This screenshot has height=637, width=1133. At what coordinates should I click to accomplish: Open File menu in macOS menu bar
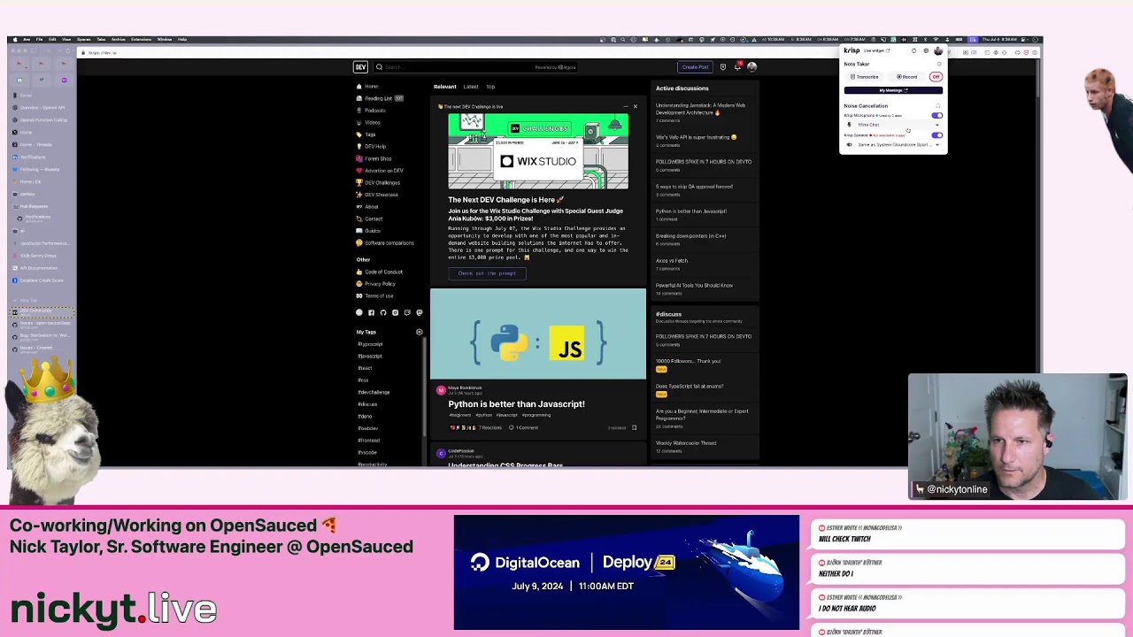coord(39,39)
